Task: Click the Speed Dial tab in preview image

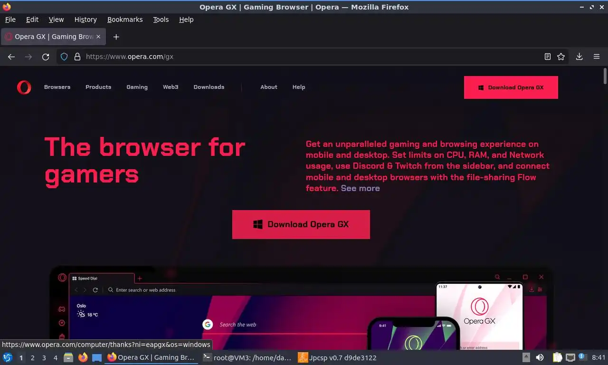Action: click(x=102, y=279)
